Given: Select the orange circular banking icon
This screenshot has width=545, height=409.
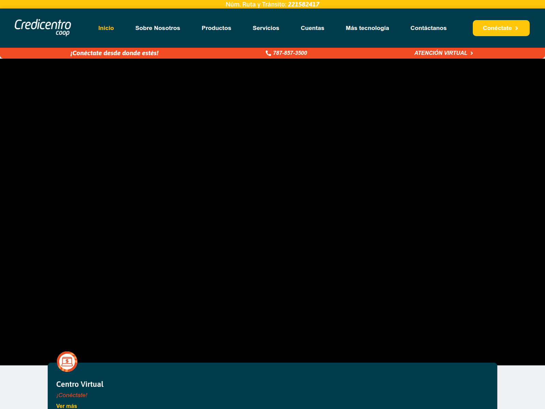Looking at the screenshot, I should point(67,362).
